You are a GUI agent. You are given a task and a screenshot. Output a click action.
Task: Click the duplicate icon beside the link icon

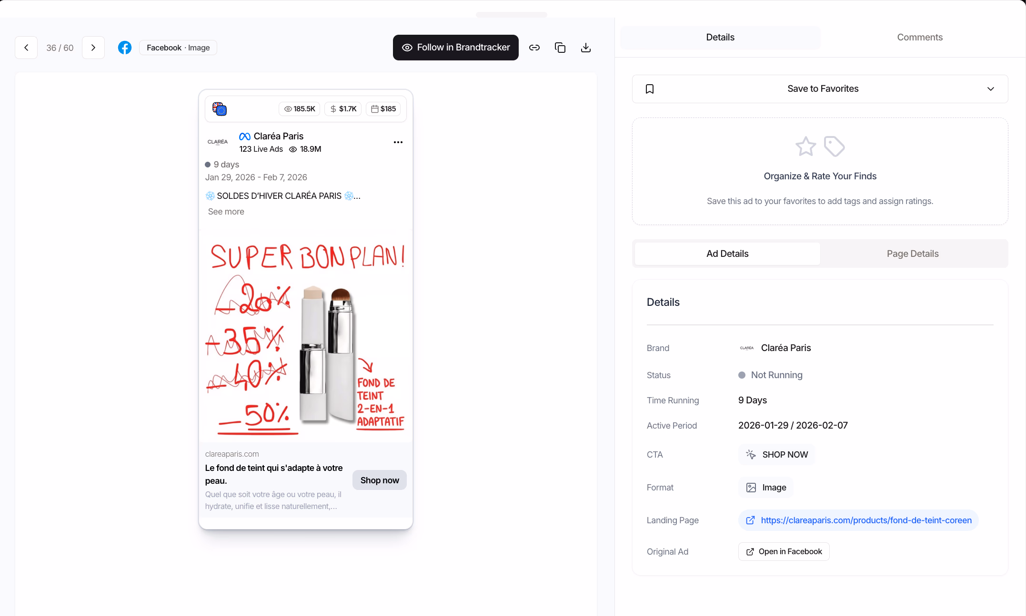(x=560, y=48)
